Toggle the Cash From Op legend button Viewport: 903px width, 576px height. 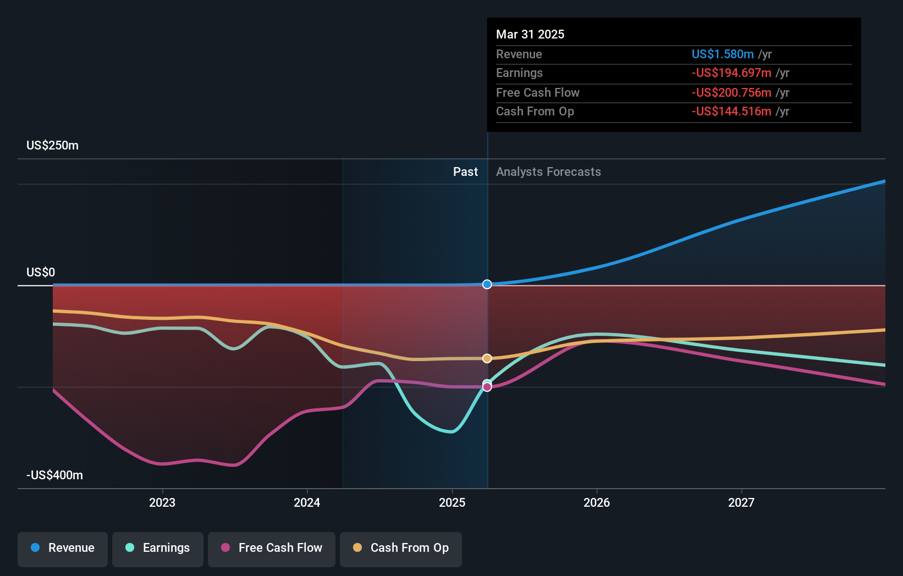[x=401, y=549]
